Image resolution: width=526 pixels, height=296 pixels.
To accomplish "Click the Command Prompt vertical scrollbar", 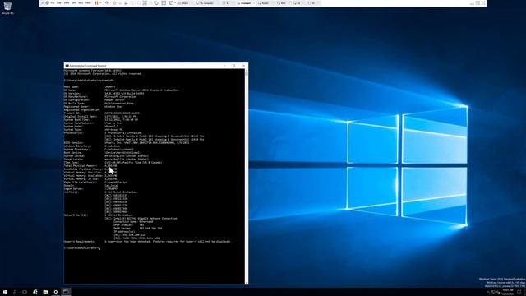I will (x=247, y=177).
